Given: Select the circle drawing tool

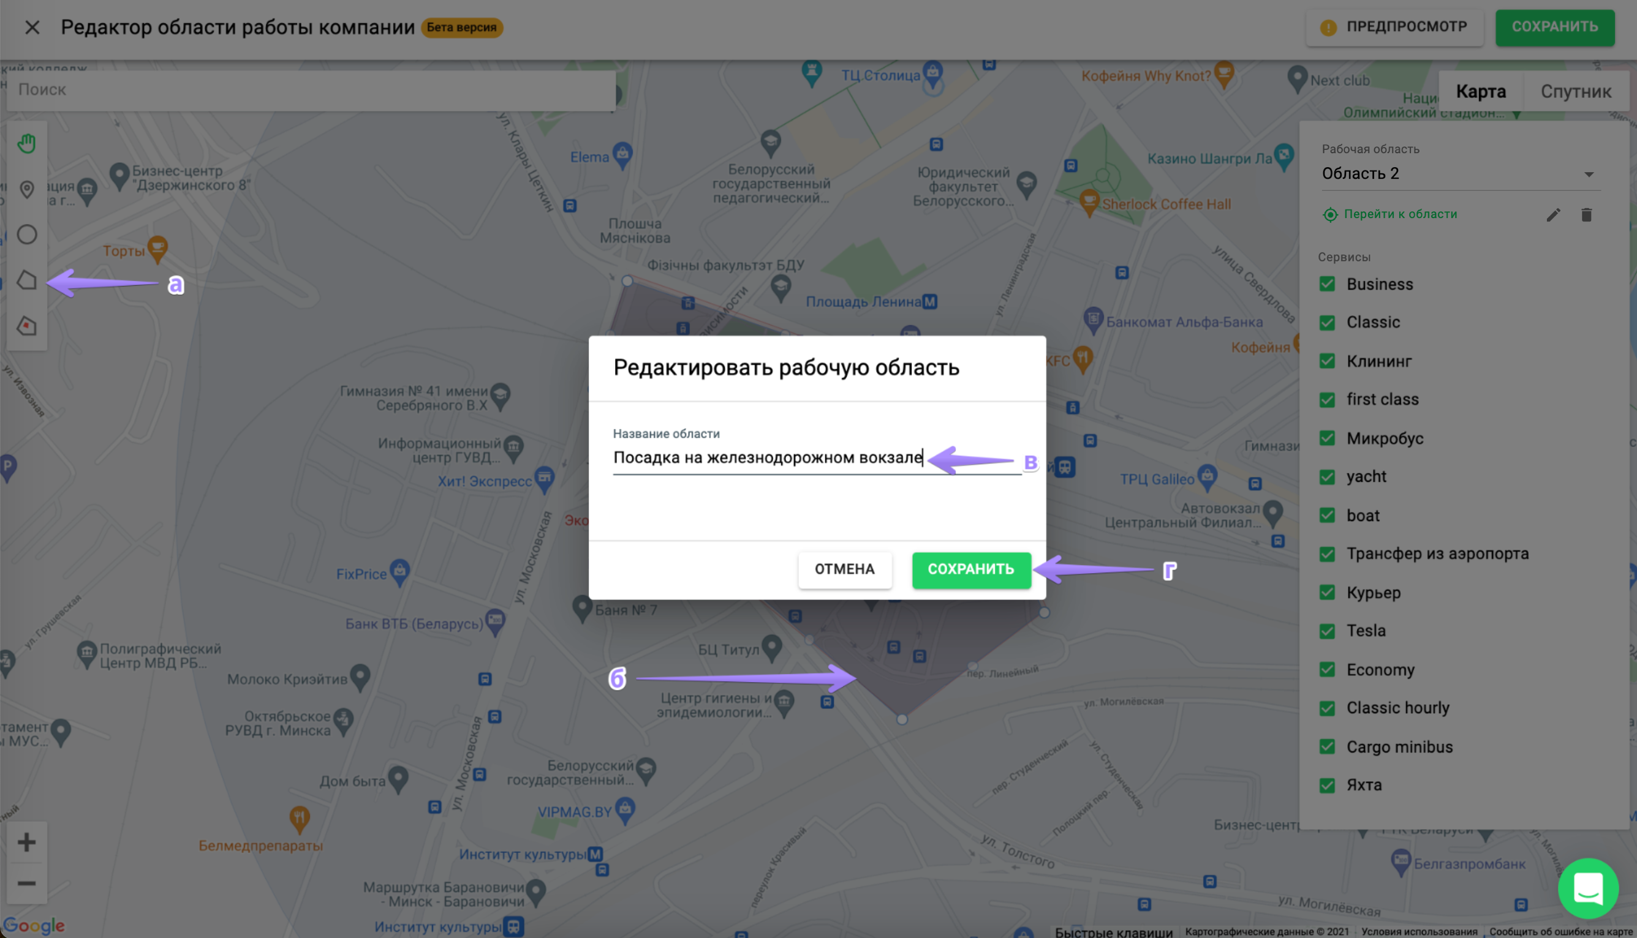Looking at the screenshot, I should (x=26, y=234).
